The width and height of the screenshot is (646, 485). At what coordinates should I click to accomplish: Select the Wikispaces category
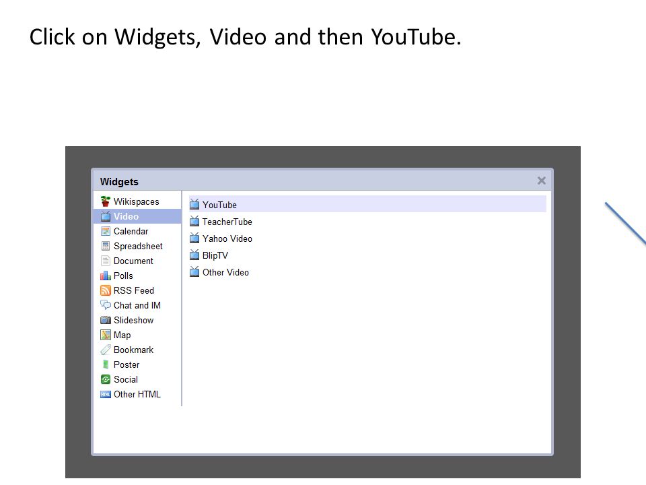tap(137, 201)
